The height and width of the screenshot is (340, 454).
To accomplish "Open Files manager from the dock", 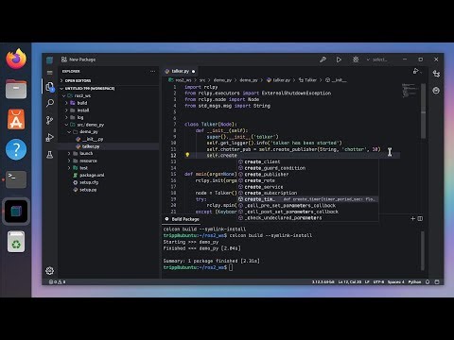I will [x=16, y=89].
